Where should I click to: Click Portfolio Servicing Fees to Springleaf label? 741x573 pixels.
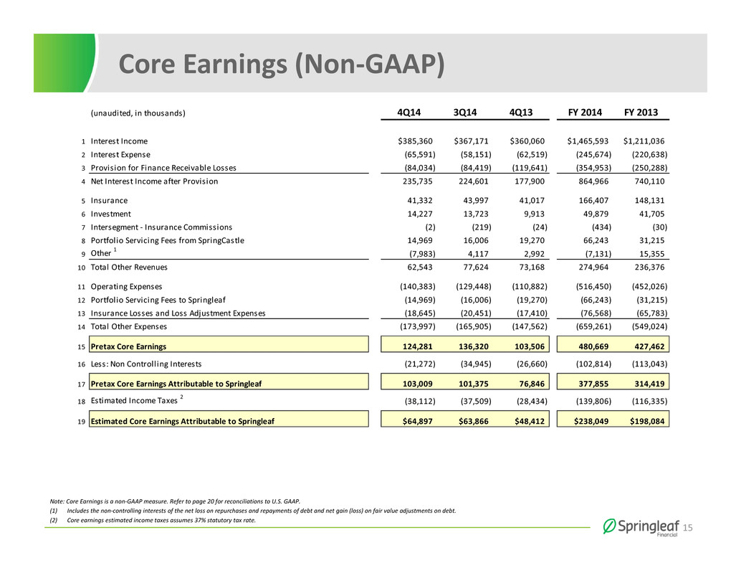coord(158,300)
